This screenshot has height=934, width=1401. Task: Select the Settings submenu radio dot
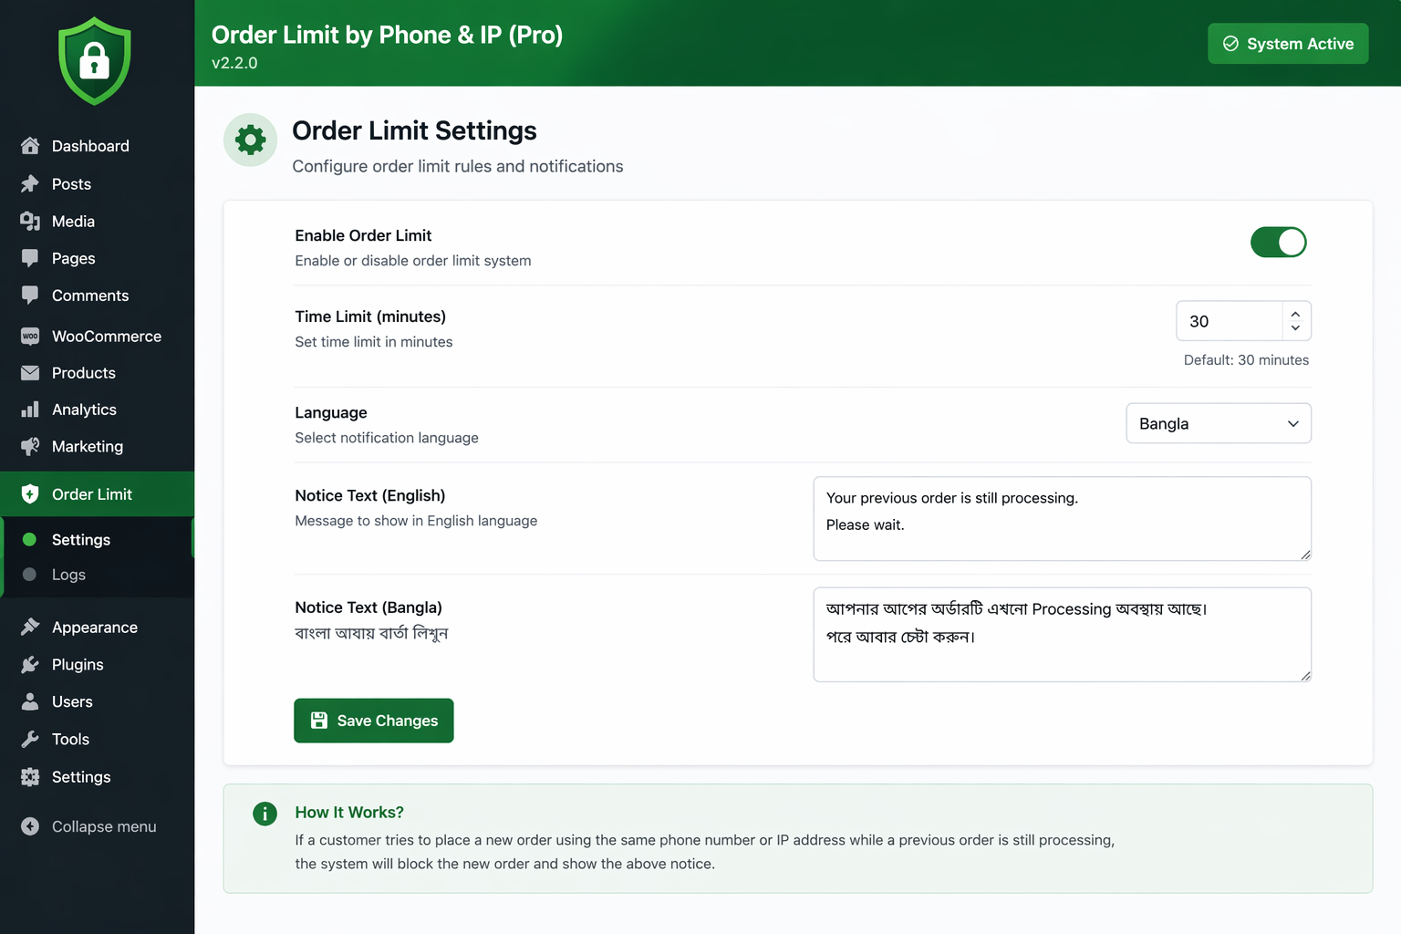click(29, 540)
